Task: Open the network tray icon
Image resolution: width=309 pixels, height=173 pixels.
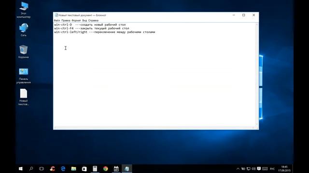Action: (x=249, y=169)
